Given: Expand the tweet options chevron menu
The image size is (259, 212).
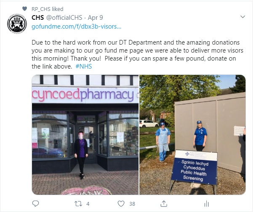Looking at the screenshot, I should click(x=243, y=17).
